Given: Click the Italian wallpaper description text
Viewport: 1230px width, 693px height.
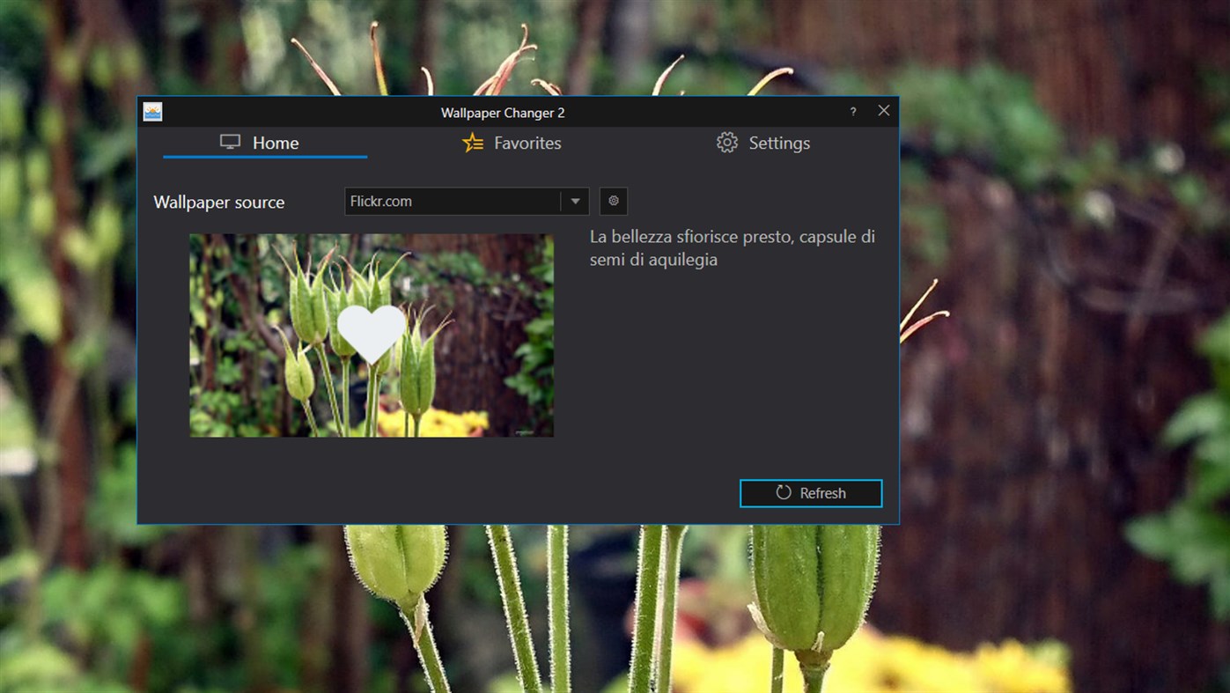Looking at the screenshot, I should pos(732,247).
